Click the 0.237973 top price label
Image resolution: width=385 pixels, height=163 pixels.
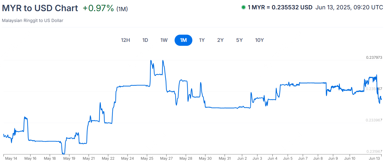374,57
